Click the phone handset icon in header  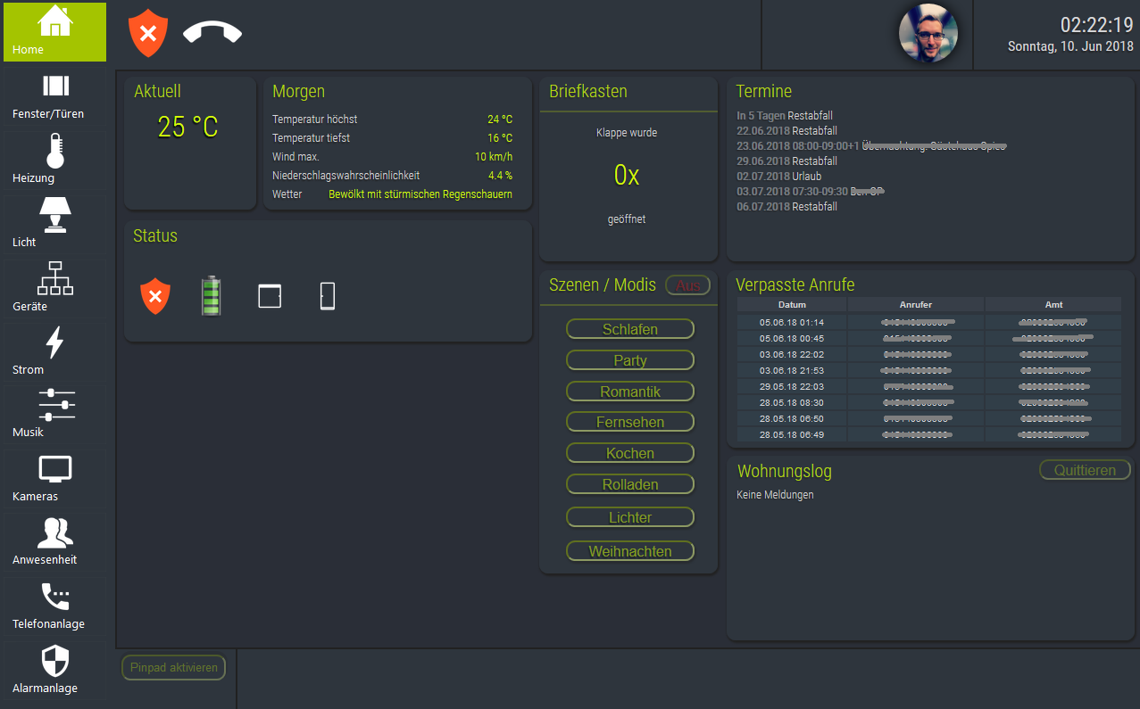(x=212, y=32)
